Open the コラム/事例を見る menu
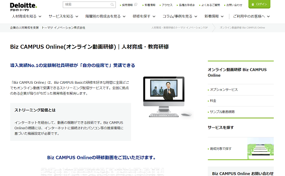 pos(180,16)
